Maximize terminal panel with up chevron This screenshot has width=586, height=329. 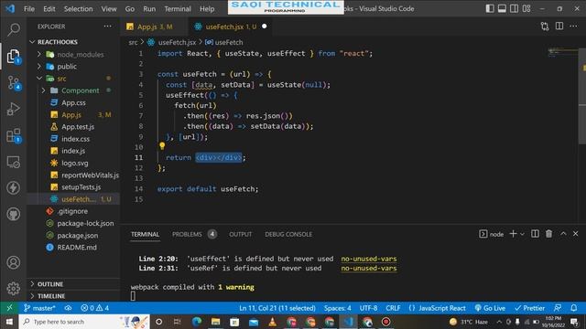563,234
